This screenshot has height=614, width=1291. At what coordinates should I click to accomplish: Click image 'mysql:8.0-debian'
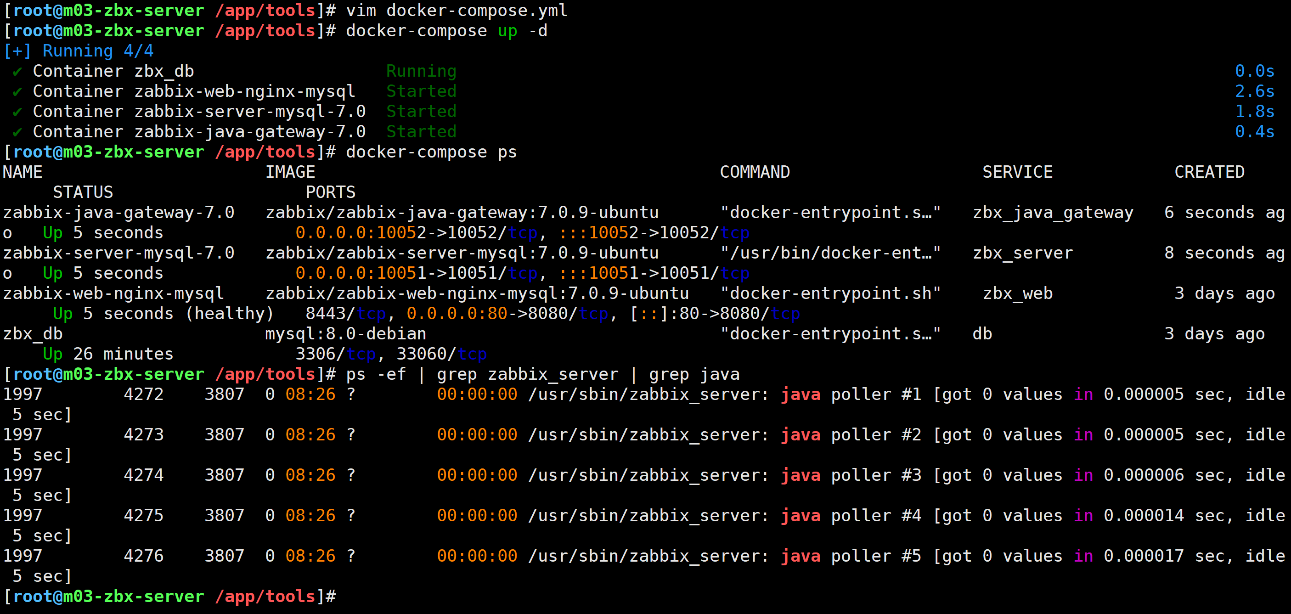pyautogui.click(x=346, y=334)
